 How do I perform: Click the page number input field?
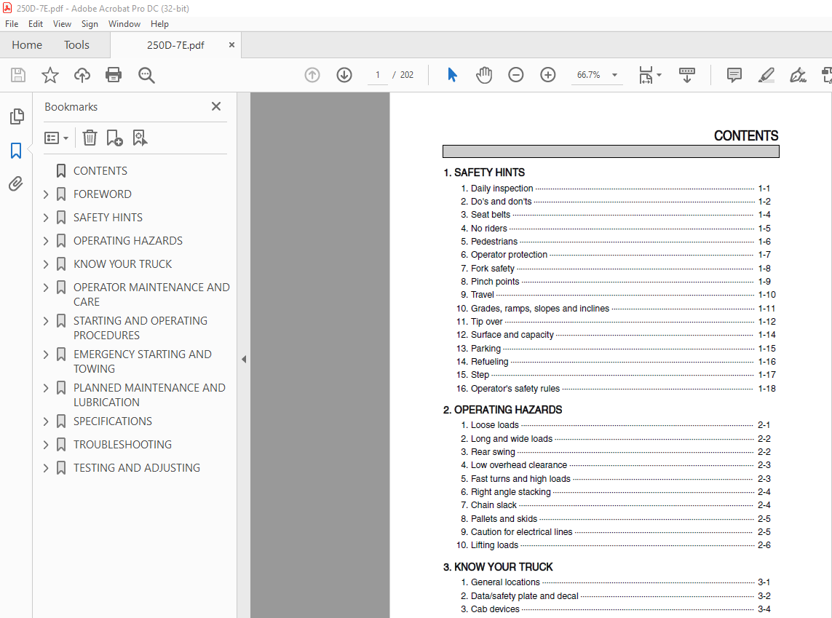click(x=378, y=75)
